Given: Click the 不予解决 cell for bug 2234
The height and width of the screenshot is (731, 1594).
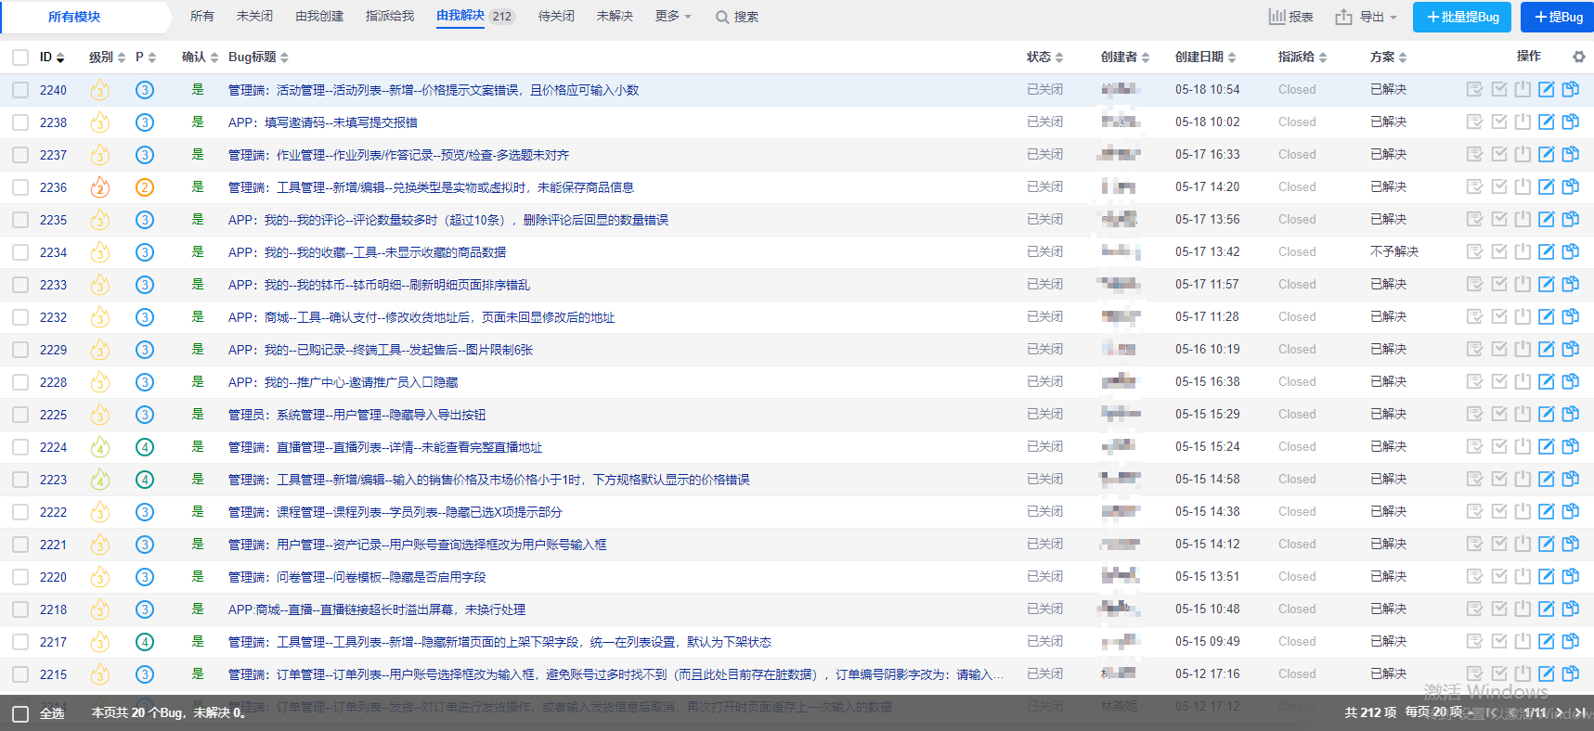Looking at the screenshot, I should (1394, 252).
